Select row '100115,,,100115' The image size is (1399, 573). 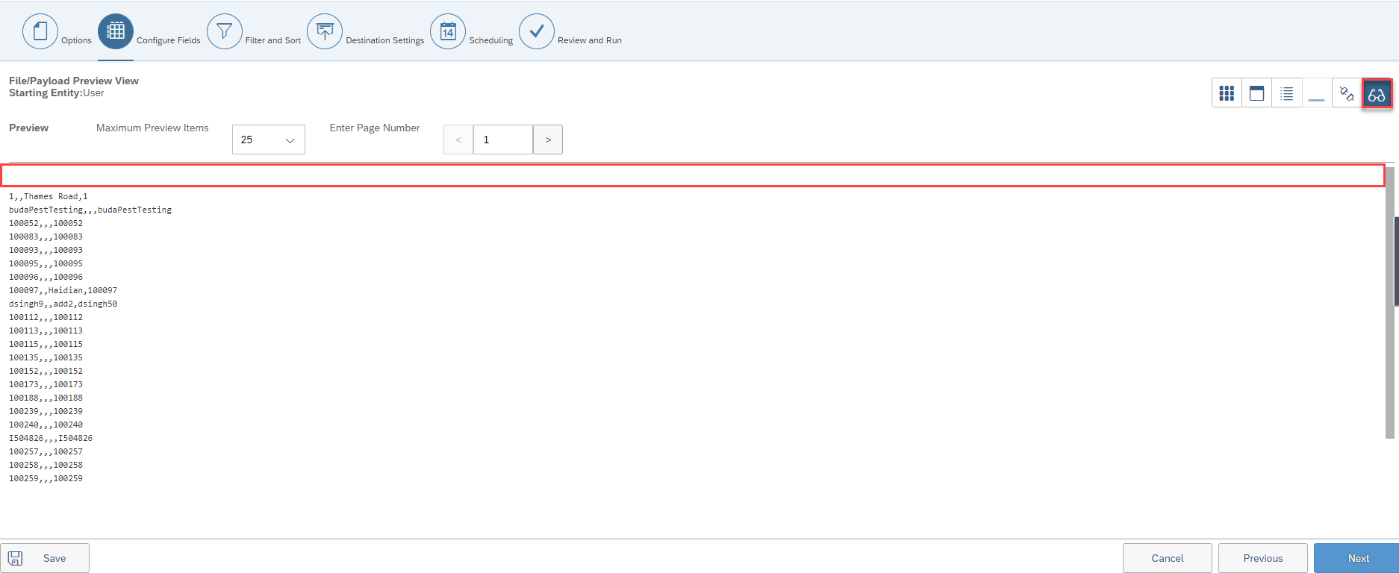click(x=46, y=344)
